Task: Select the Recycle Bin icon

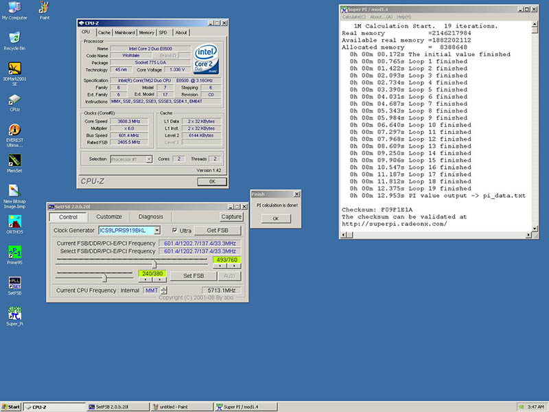Action: click(x=14, y=41)
